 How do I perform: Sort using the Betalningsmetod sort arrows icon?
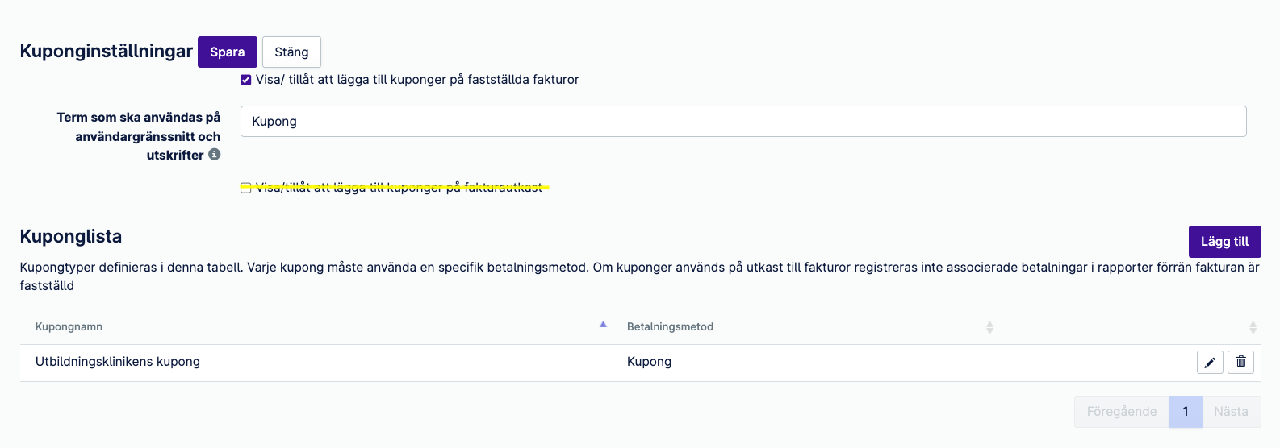coord(989,327)
